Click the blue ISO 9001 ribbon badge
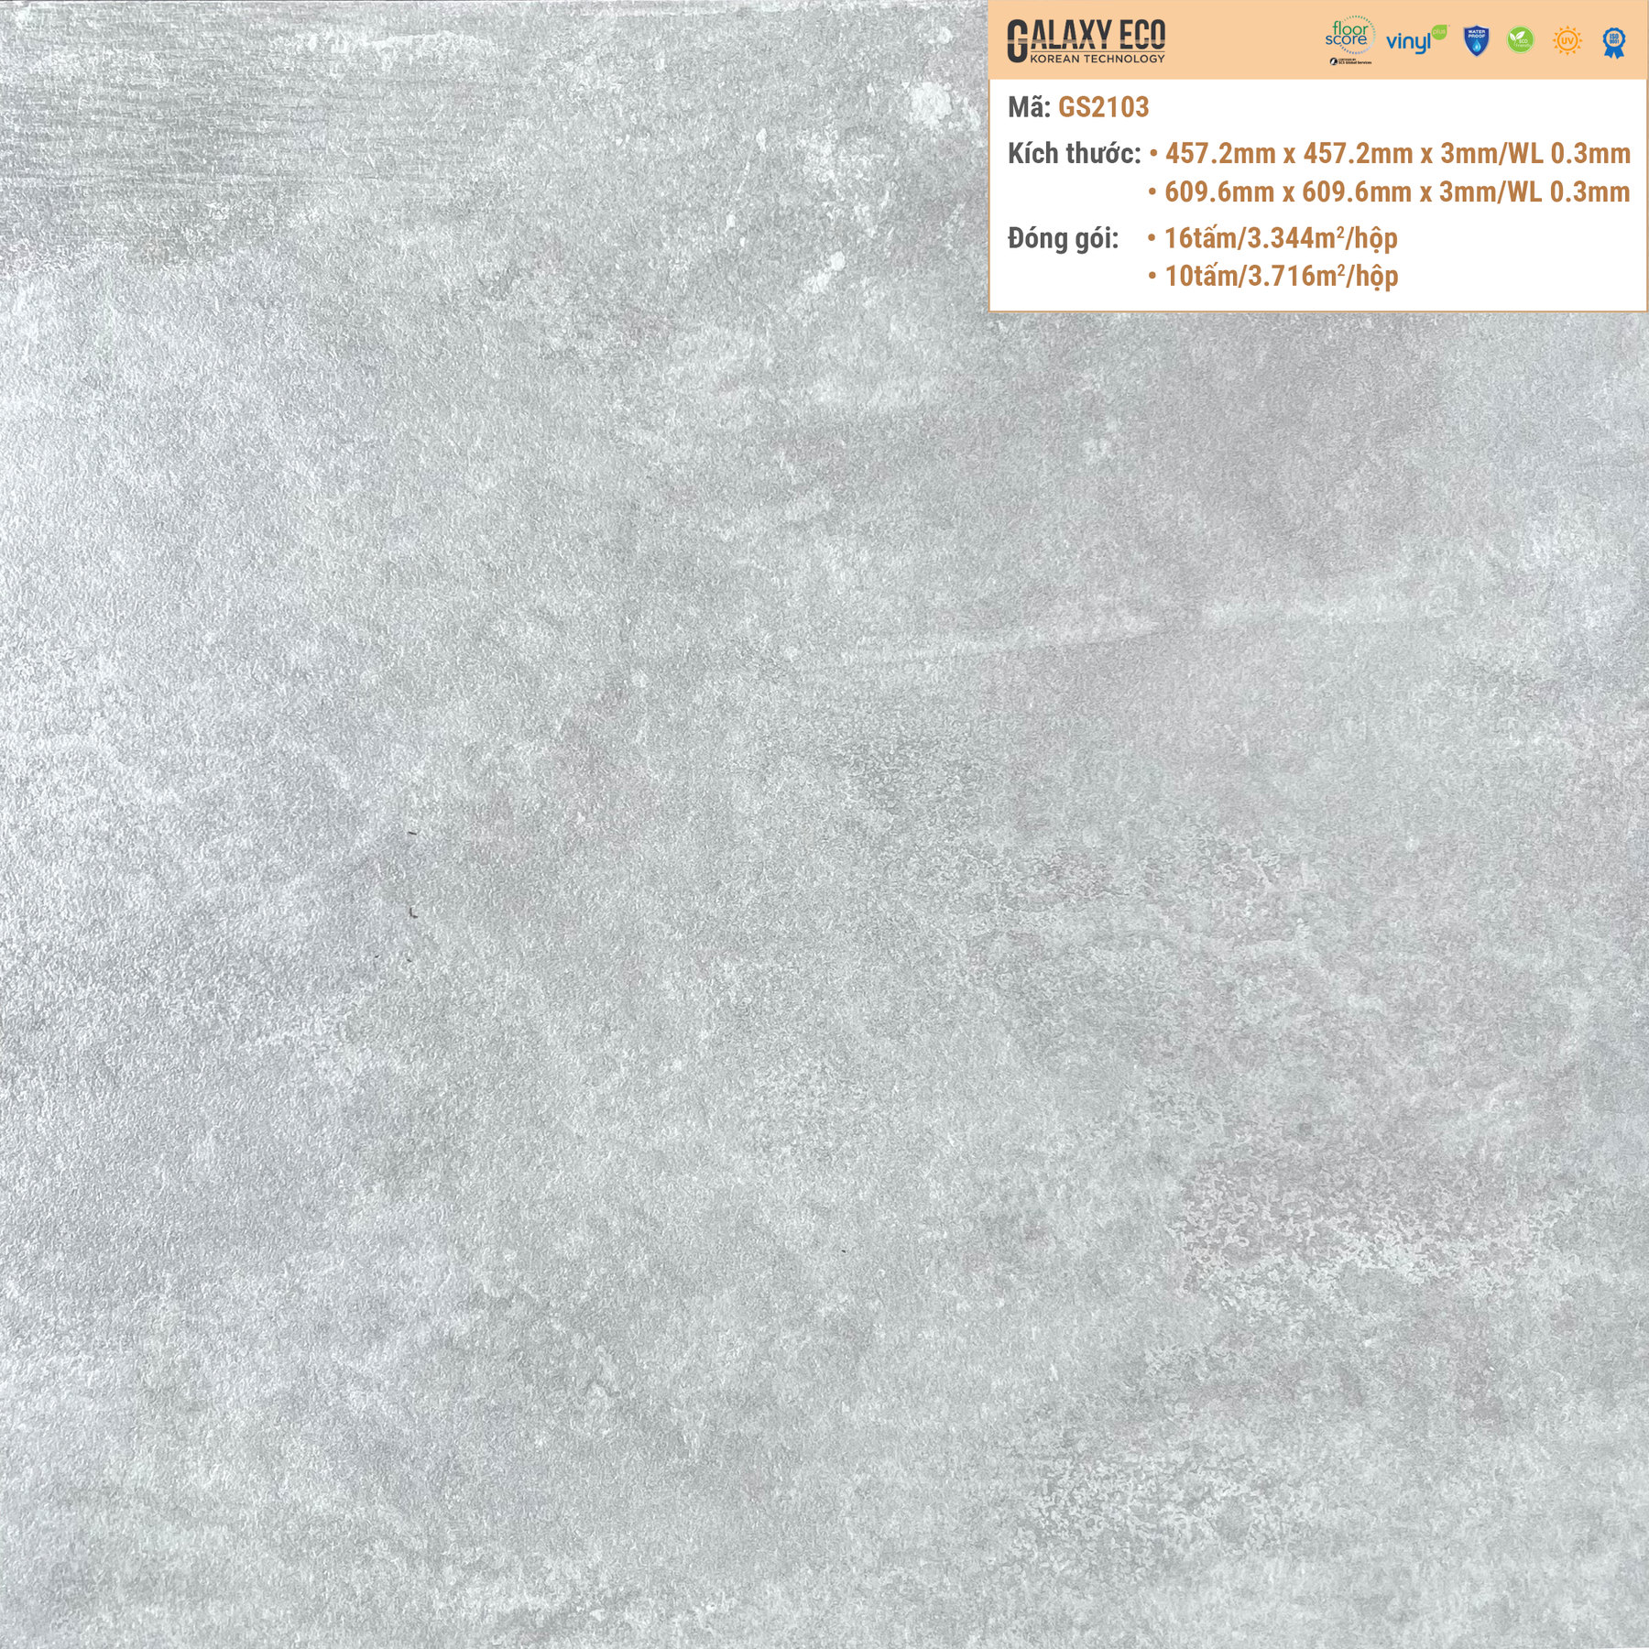 (1613, 42)
